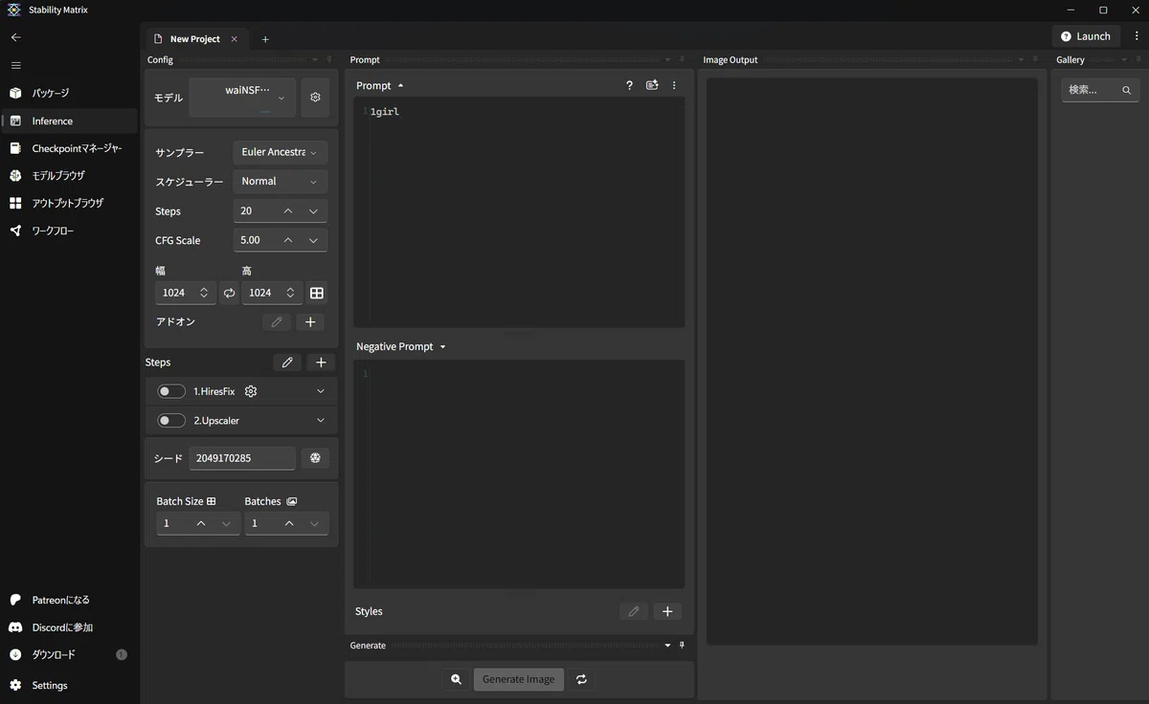Decrease CFG Scale with down arrow
The height and width of the screenshot is (704, 1149).
(313, 240)
